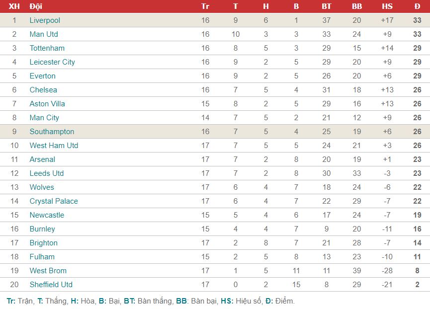
Task: Open the Sheffield Utd link
Action: click(51, 285)
